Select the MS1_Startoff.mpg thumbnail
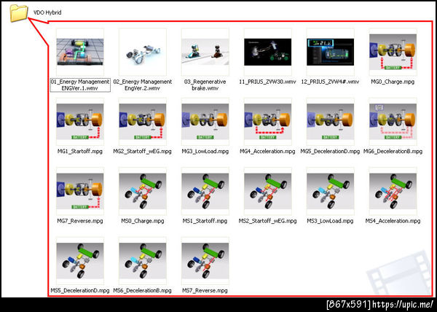Viewport: 437px width, 312px height. [x=205, y=191]
